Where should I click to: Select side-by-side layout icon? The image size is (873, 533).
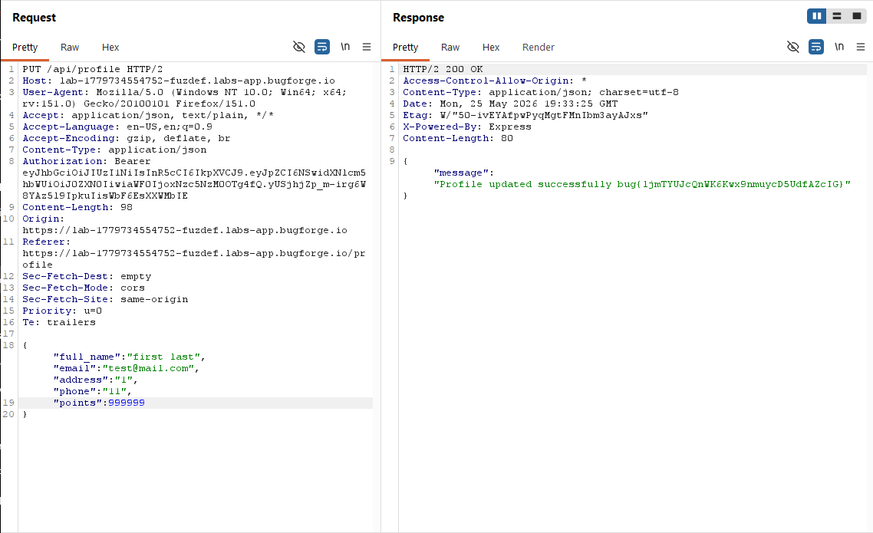click(x=816, y=16)
